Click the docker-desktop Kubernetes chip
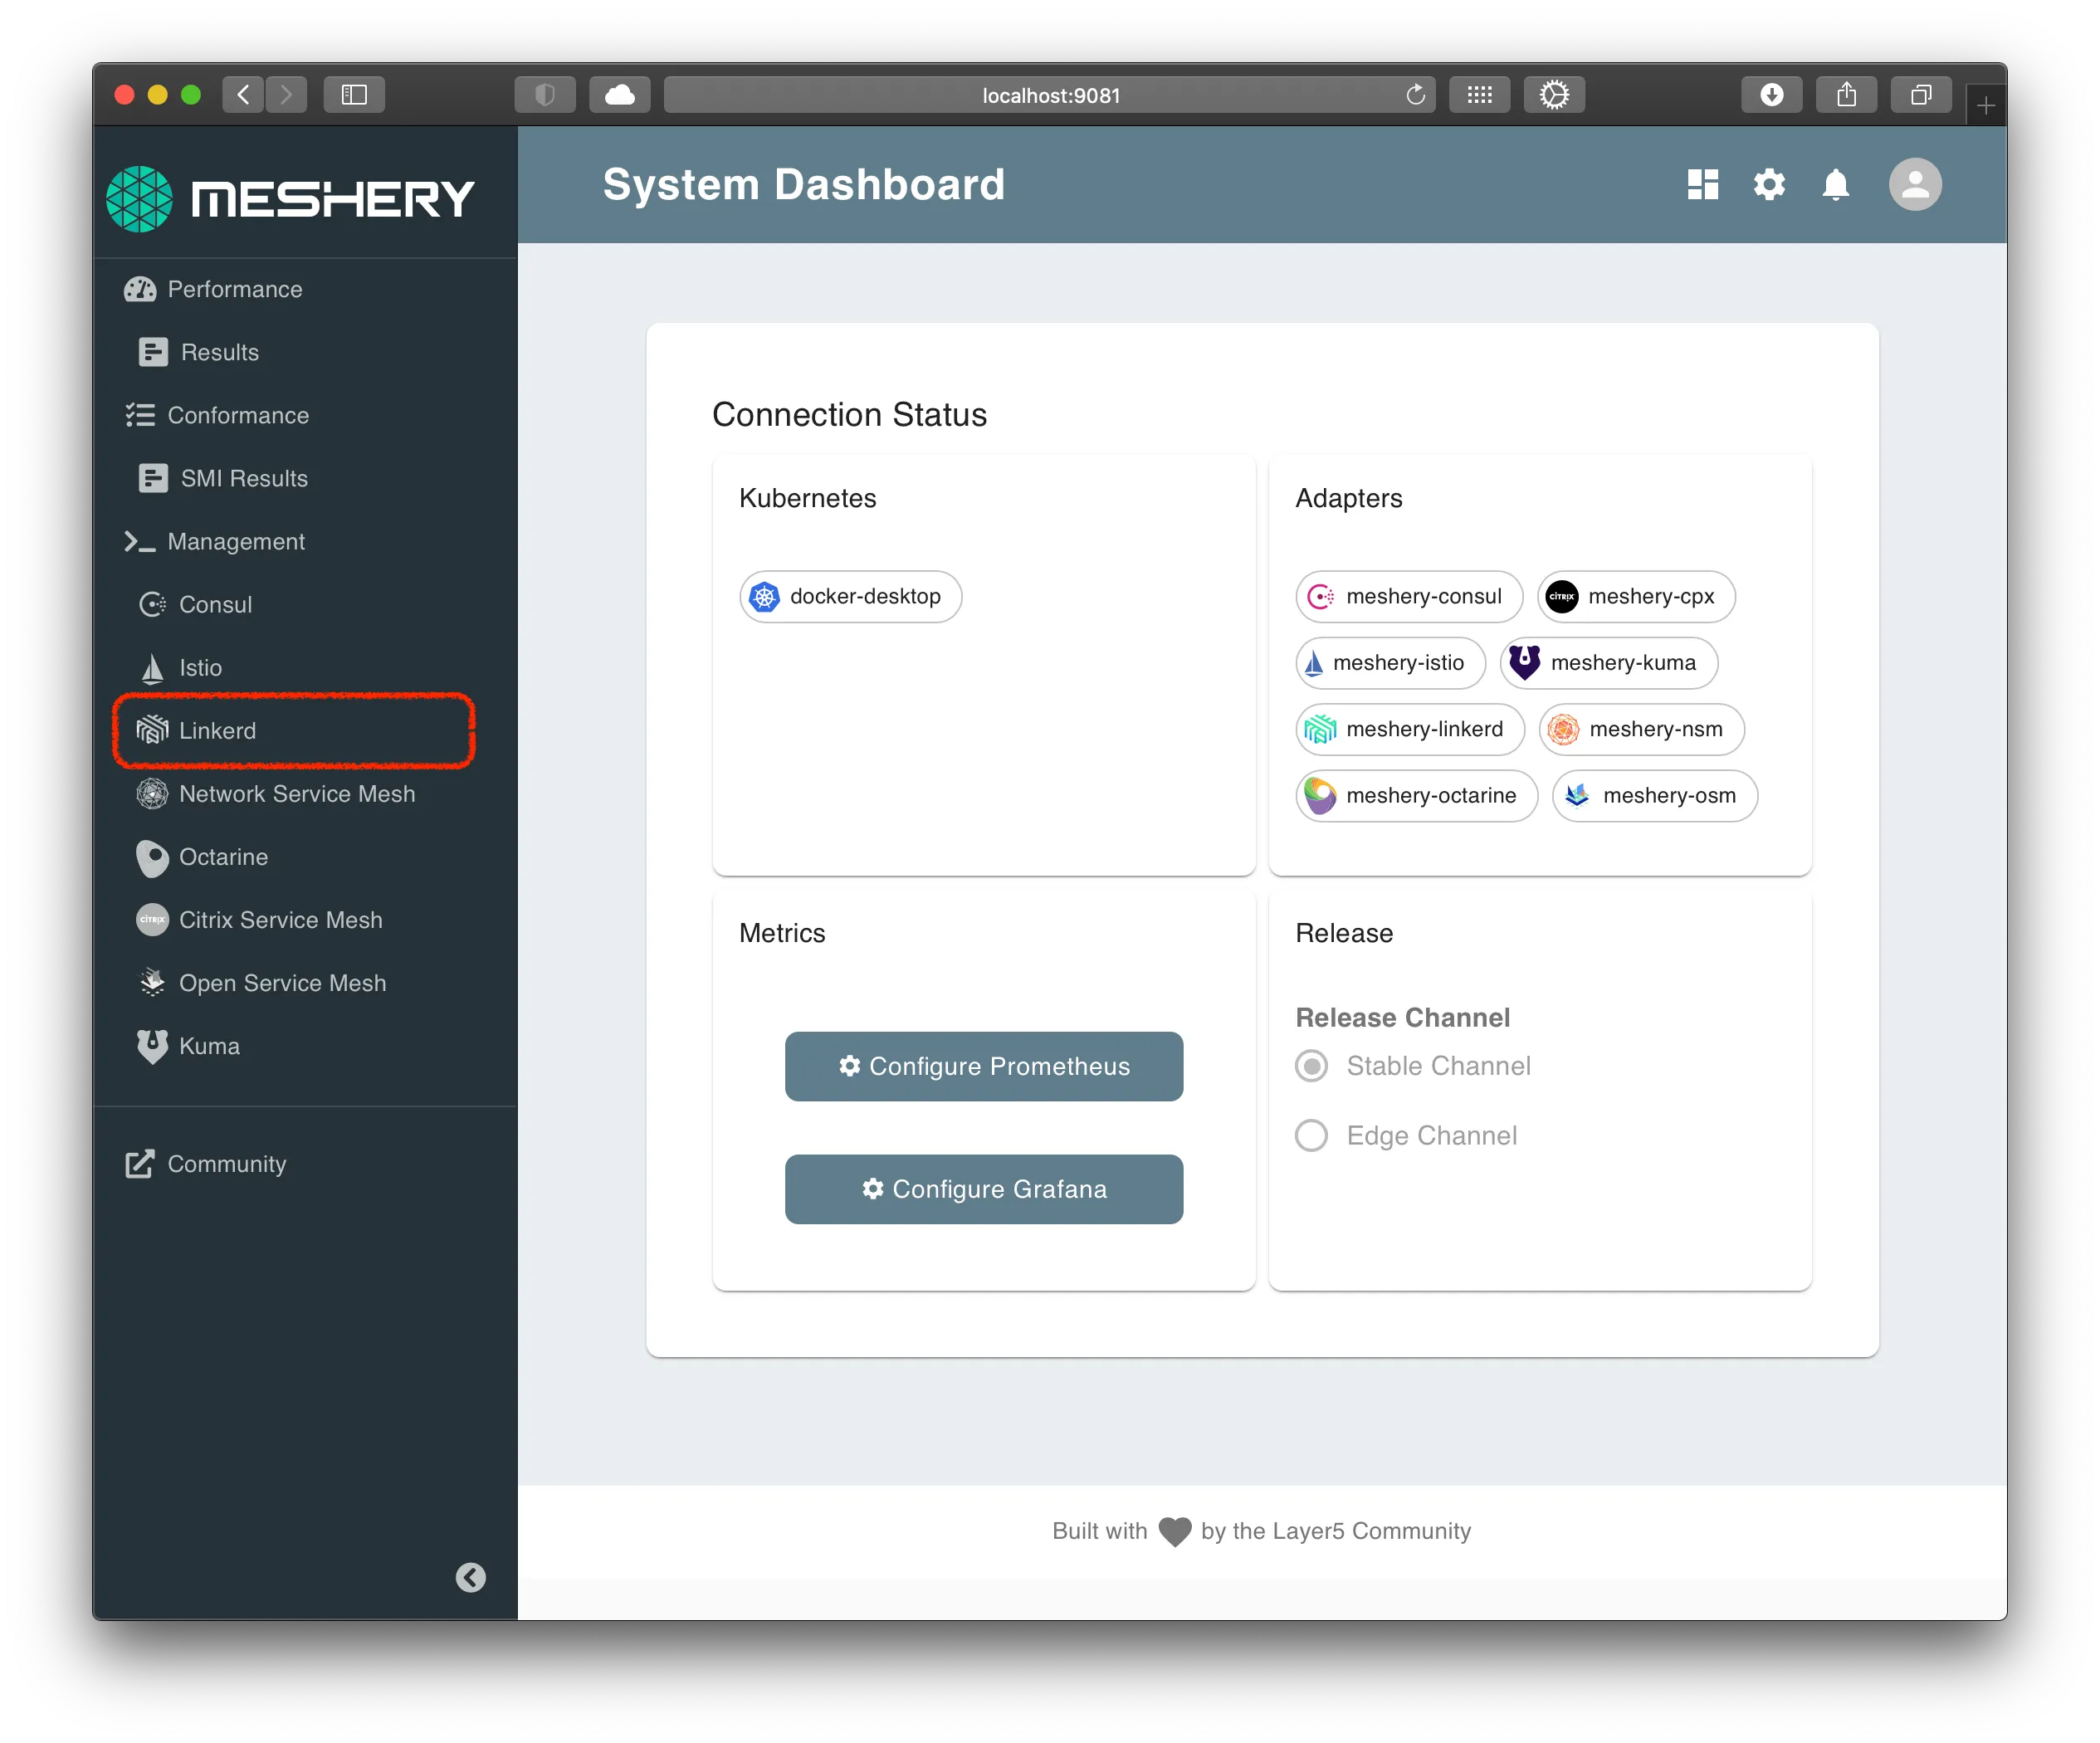Image resolution: width=2100 pixels, height=1743 pixels. pos(850,597)
